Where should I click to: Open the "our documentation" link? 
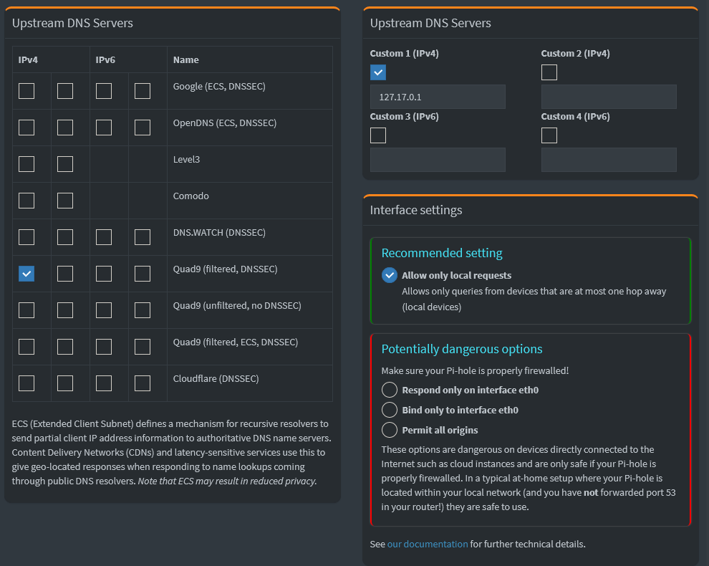coord(428,544)
